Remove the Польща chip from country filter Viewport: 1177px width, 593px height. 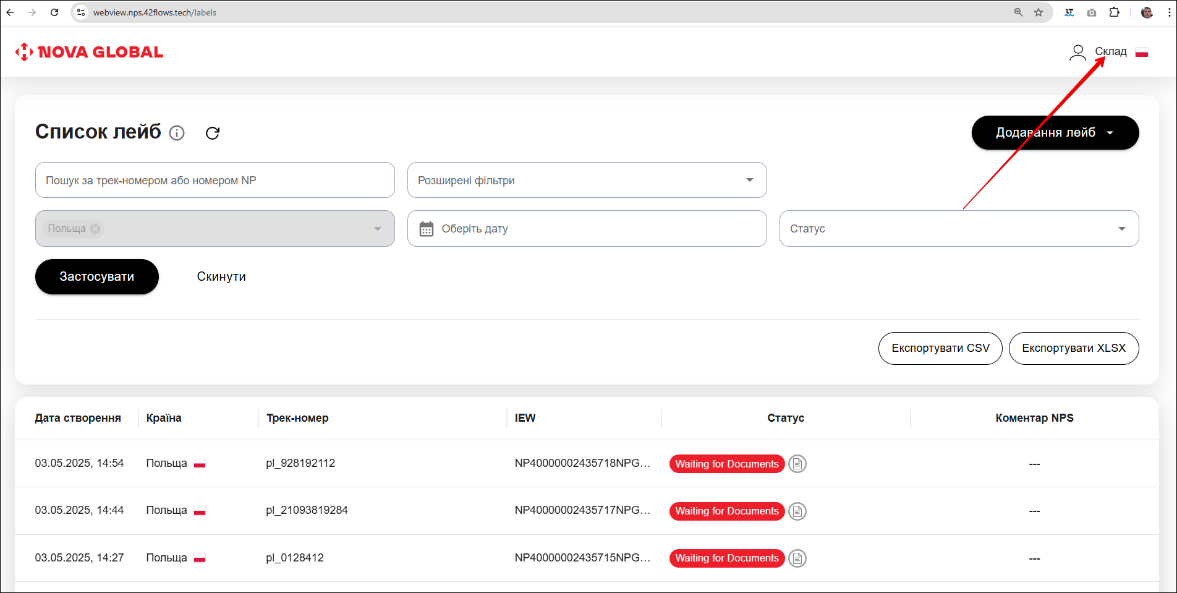pos(95,229)
